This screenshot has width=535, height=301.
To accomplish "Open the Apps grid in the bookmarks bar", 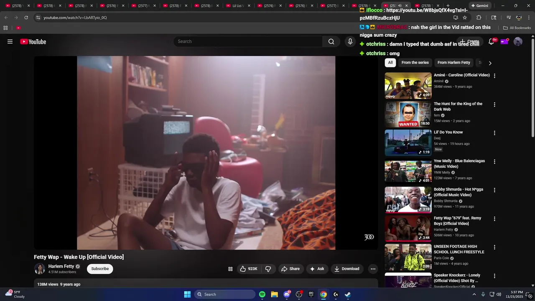I will [5, 28].
